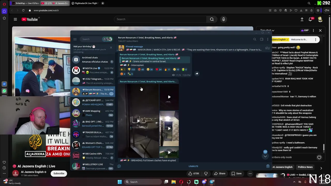Screen dimensions: 331x186
Task: Open the /CIG/ Telegram channel chat
Action: tap(93, 81)
